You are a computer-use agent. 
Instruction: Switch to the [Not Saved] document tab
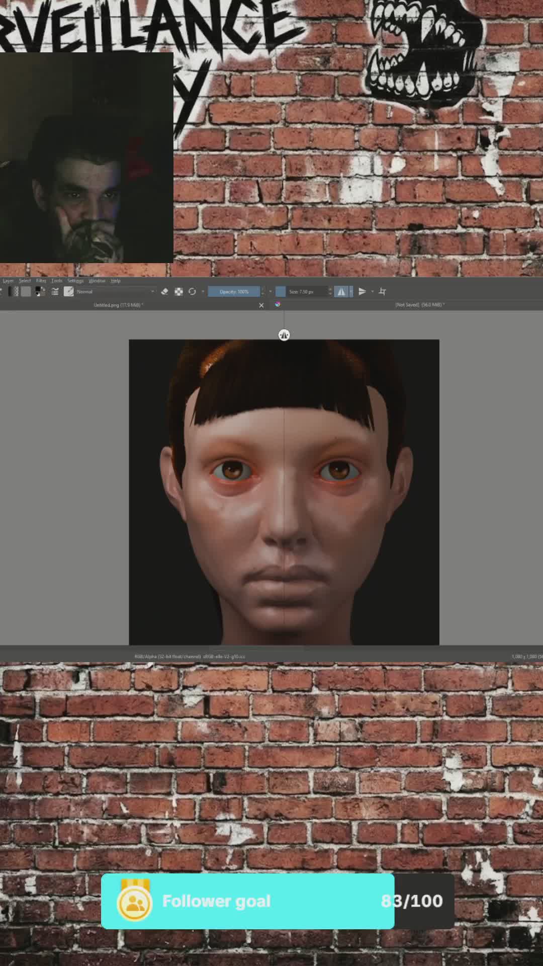(420, 305)
